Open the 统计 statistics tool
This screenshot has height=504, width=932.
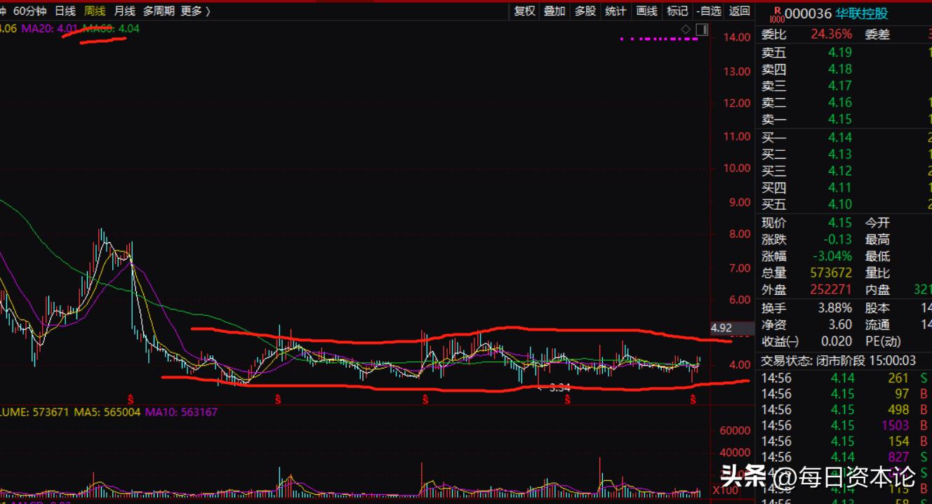(615, 11)
